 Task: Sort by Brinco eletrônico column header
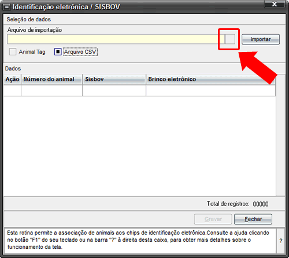click(x=211, y=79)
